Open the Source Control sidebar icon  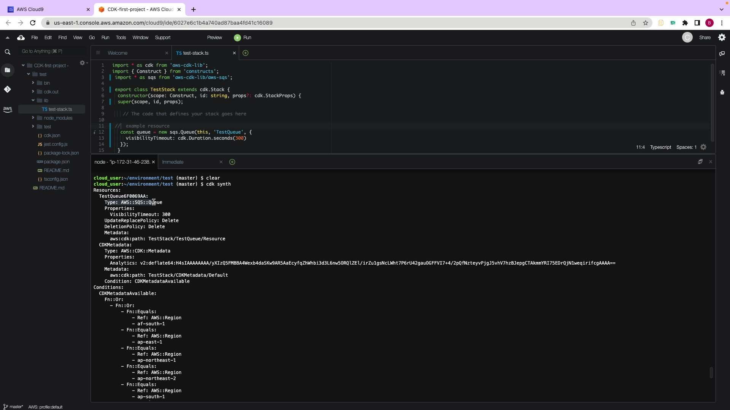(x=8, y=89)
